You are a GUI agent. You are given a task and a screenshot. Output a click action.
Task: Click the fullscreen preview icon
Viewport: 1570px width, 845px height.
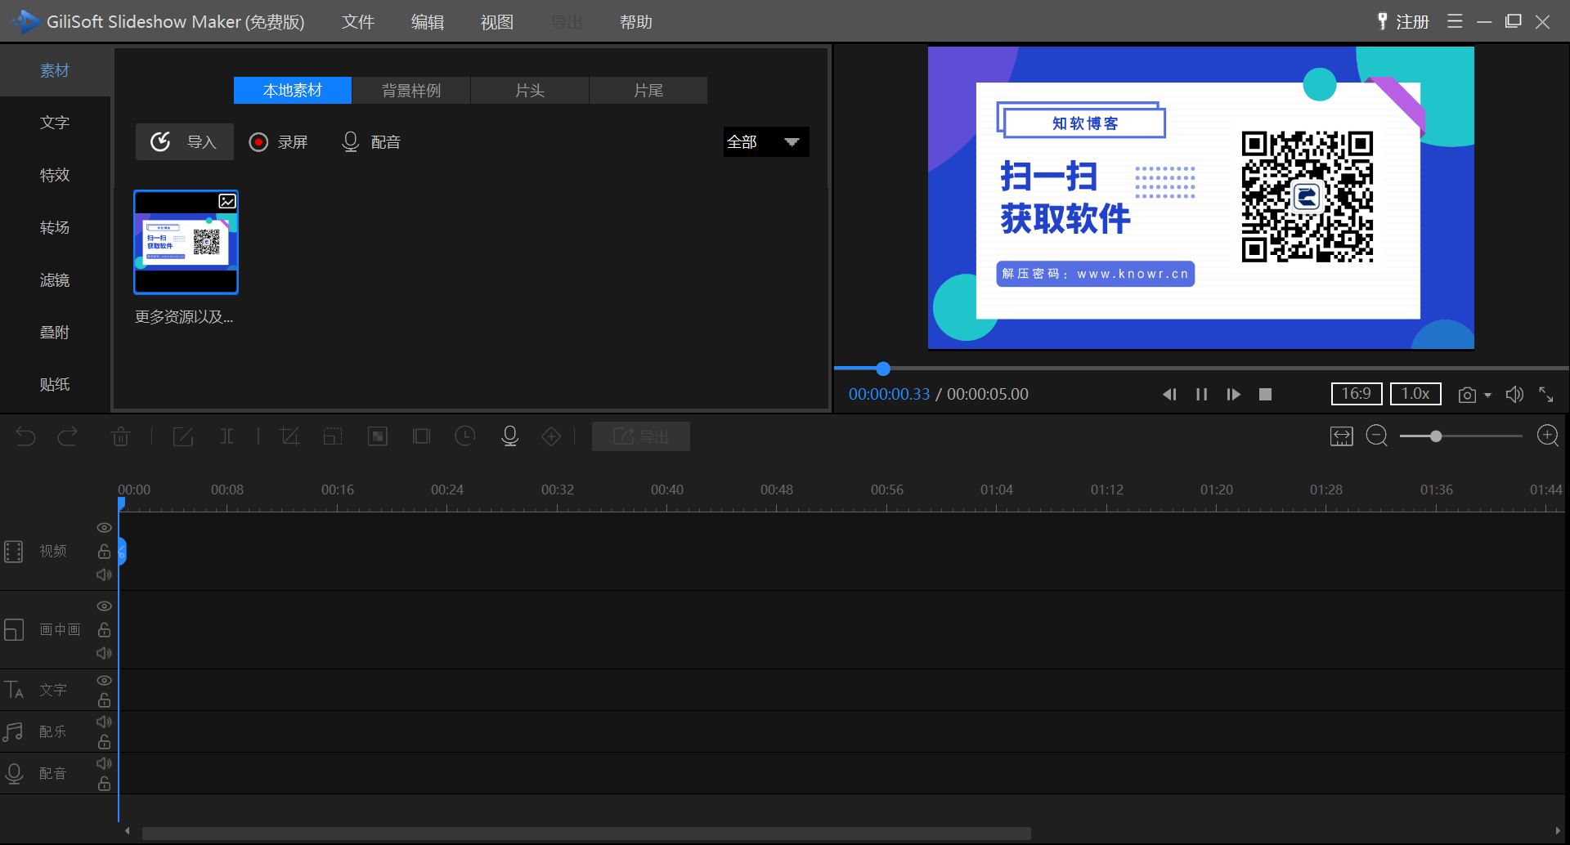(x=1545, y=394)
